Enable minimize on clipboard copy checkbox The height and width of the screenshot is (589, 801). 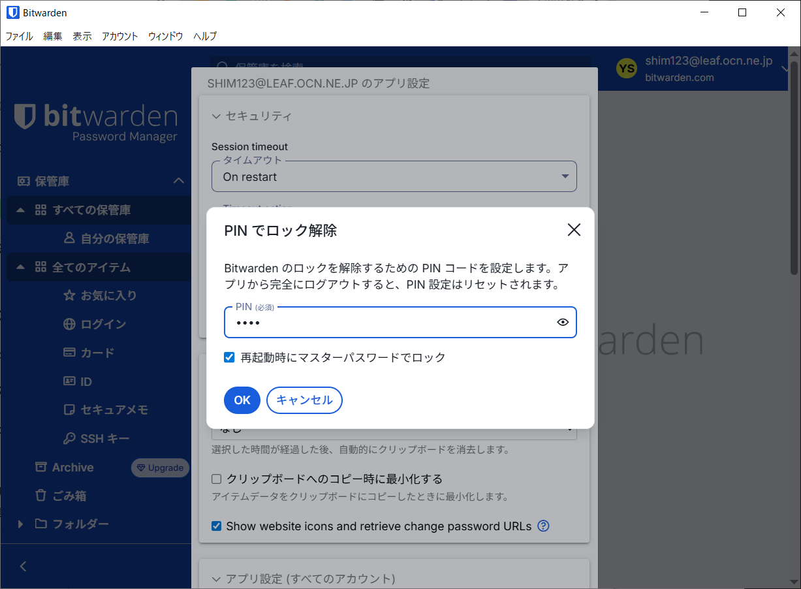tap(217, 479)
